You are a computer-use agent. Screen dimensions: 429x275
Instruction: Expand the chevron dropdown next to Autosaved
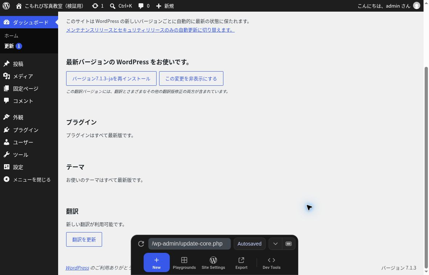[275, 244]
